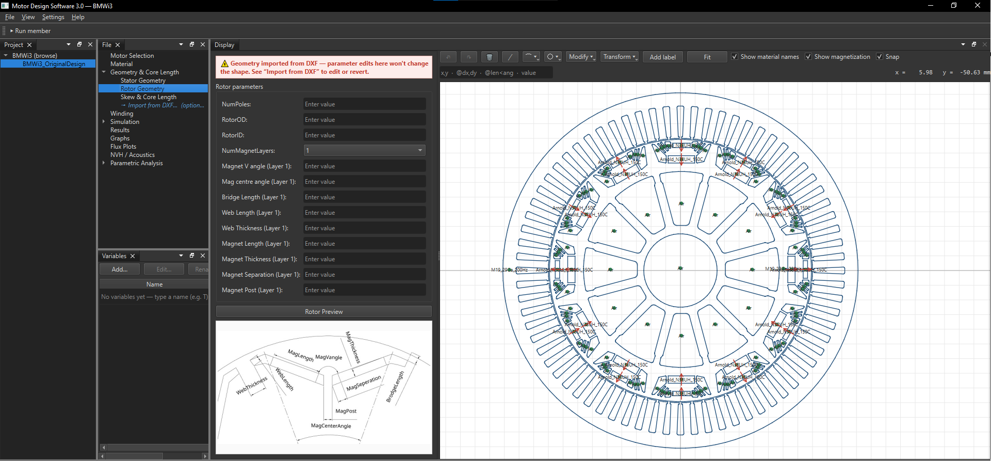The width and height of the screenshot is (991, 461).
Task: Click the Rotor Preview header bar
Action: tap(323, 311)
